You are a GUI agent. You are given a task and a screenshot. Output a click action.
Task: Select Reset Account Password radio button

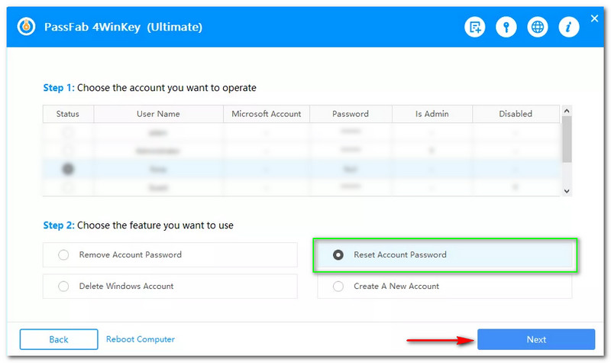pyautogui.click(x=338, y=254)
